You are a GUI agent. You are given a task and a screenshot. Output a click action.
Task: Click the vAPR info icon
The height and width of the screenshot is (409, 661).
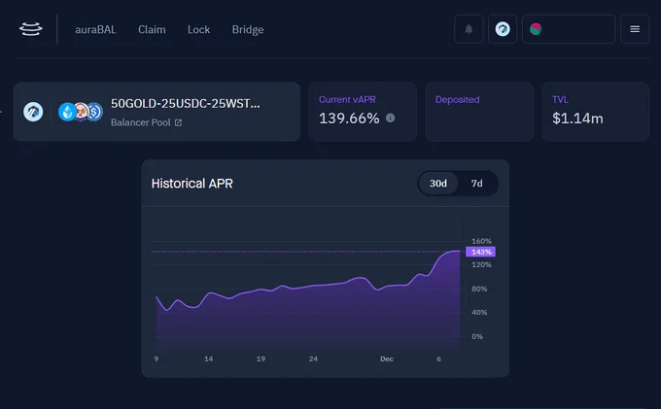tap(391, 118)
